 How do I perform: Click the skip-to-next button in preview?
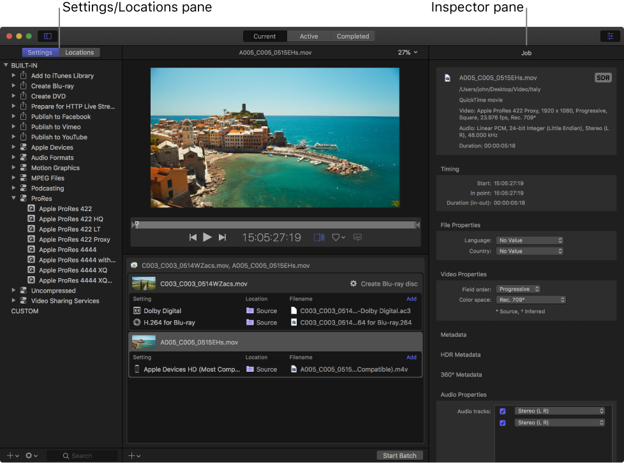coord(222,237)
